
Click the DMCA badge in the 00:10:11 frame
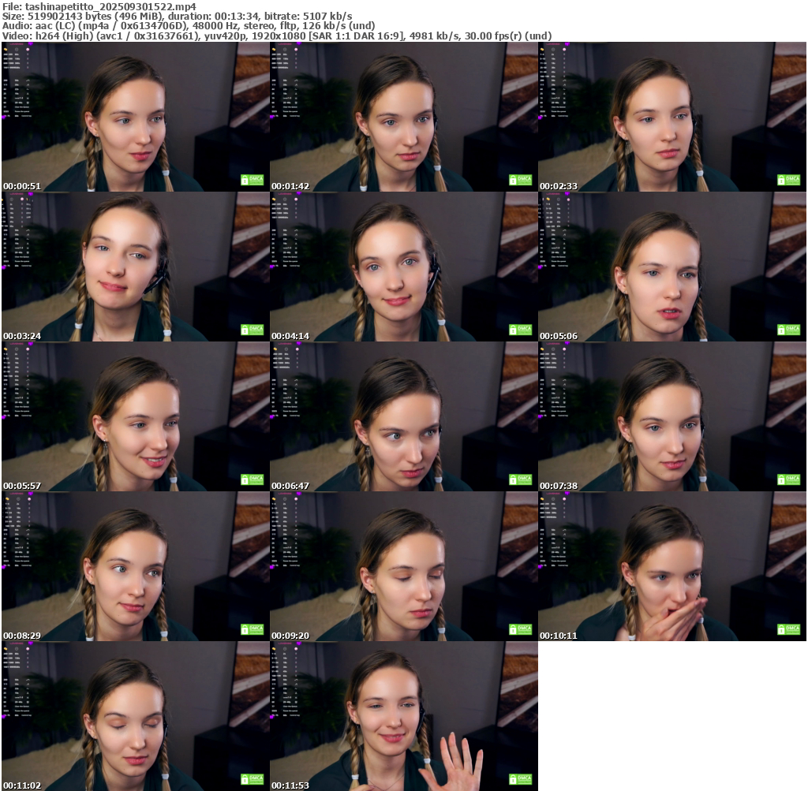point(789,629)
